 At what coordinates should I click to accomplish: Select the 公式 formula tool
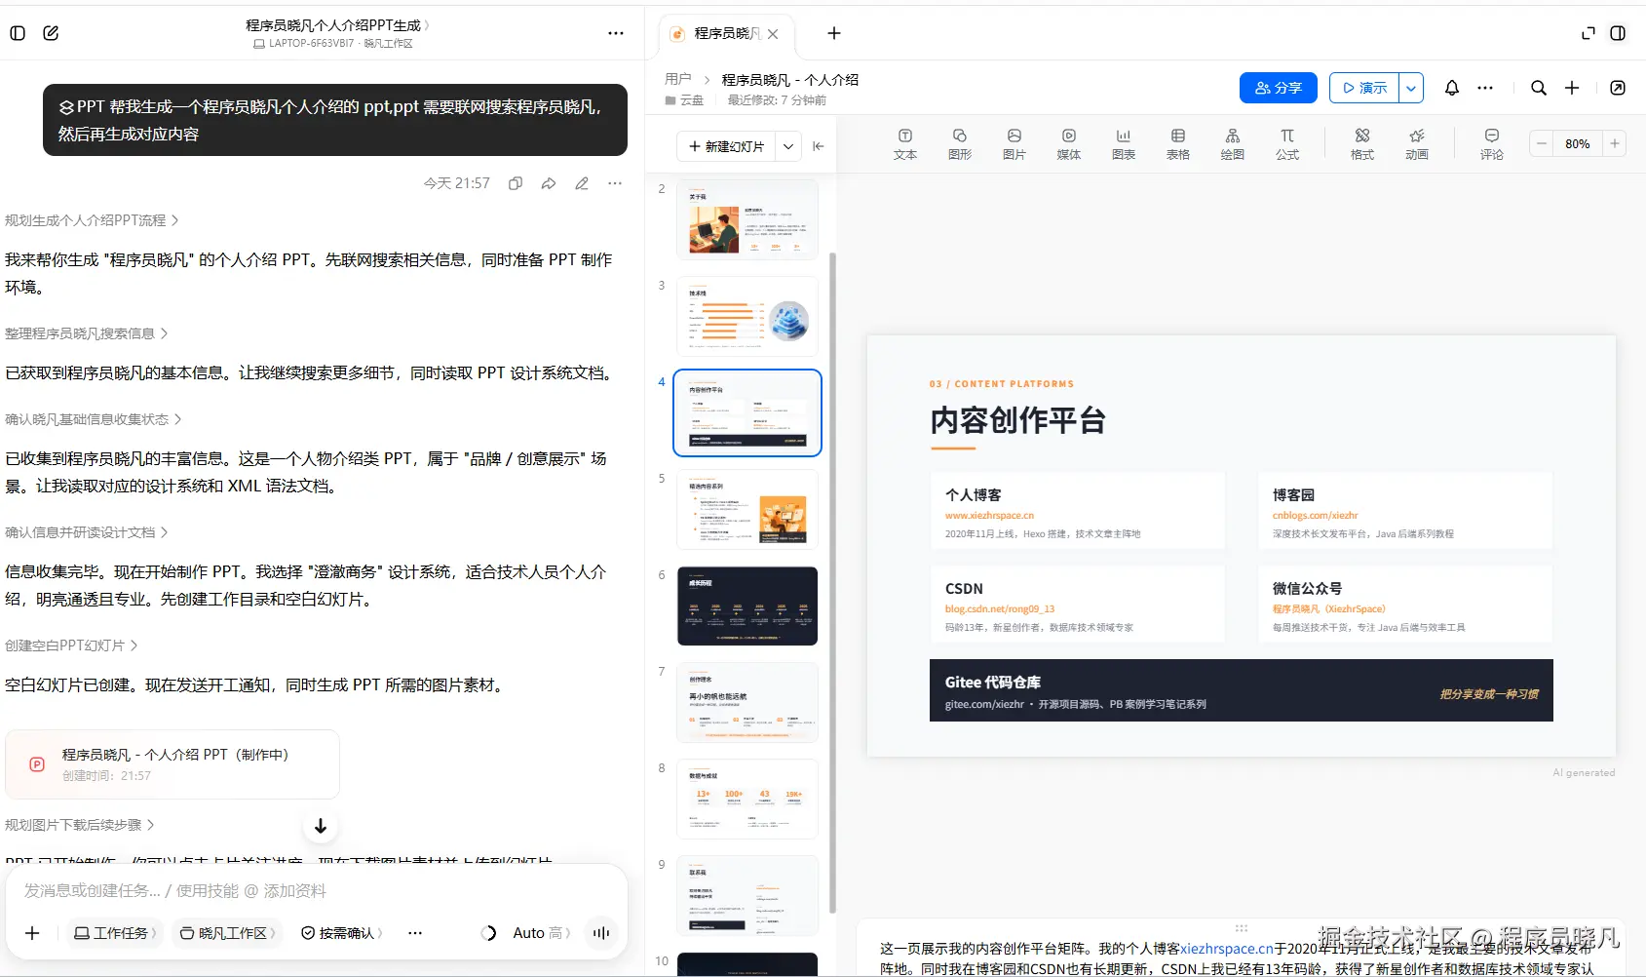pos(1287,144)
